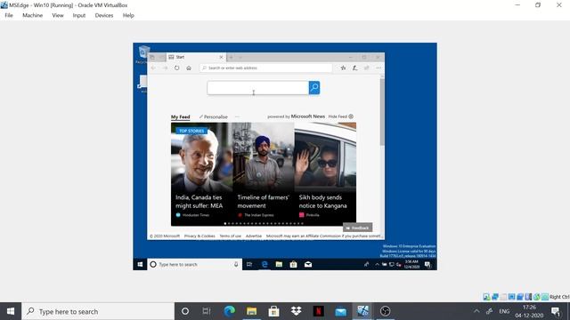Open Mail app on host taskbar
570x320 pixels.
(x=340, y=311)
